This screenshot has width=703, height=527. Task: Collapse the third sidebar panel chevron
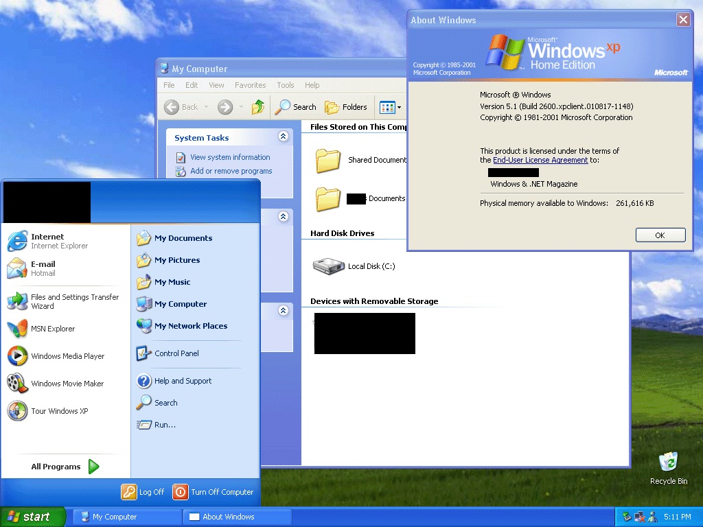pyautogui.click(x=283, y=310)
